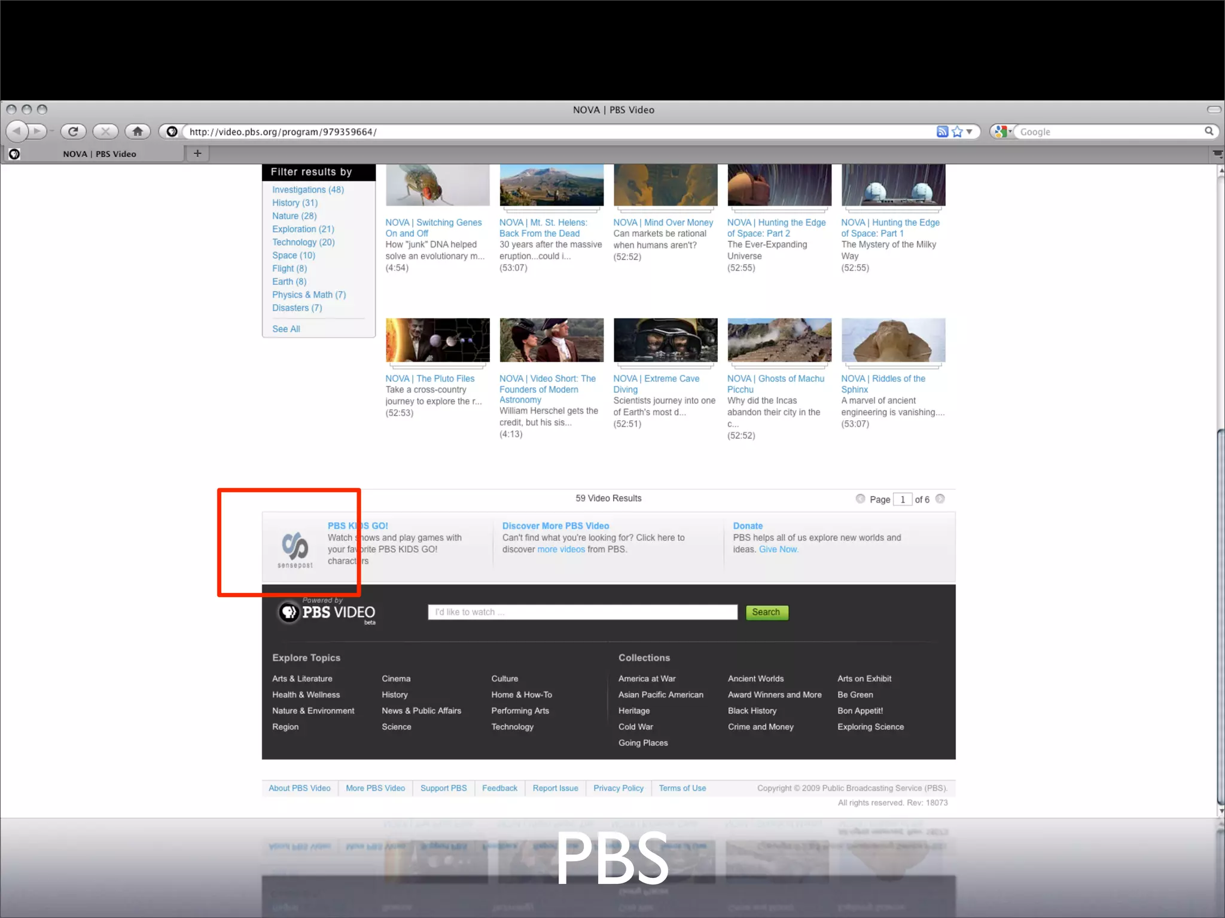Click the PBS site favicon in address bar

172,131
